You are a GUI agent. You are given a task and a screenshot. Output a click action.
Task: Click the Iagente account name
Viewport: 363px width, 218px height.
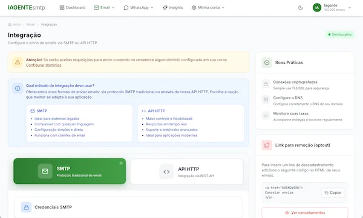click(x=330, y=5)
